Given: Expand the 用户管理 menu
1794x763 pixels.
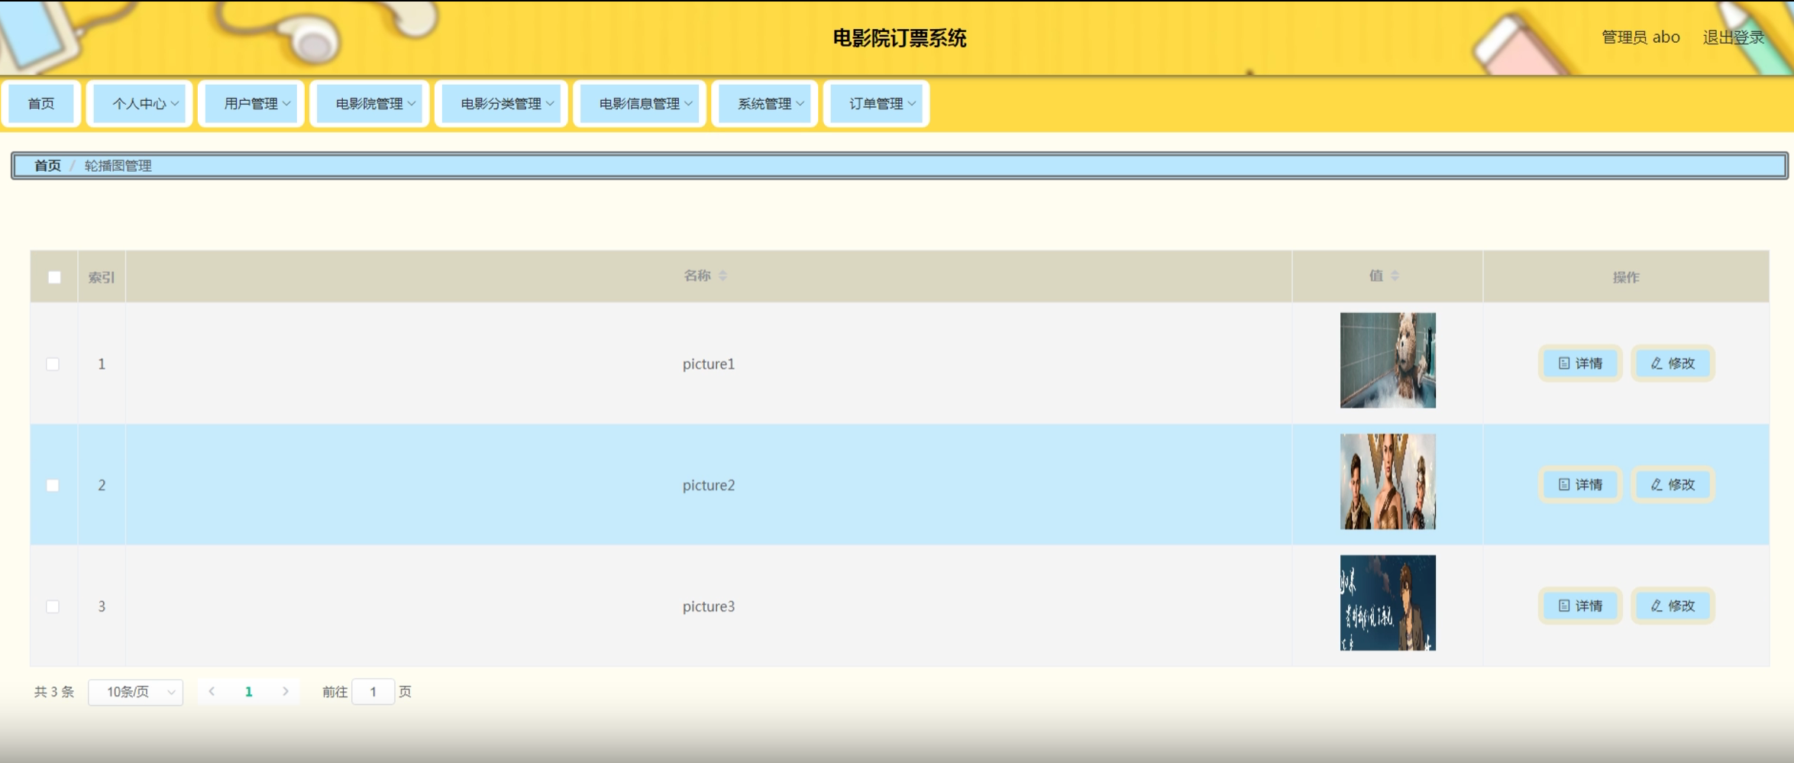Looking at the screenshot, I should pos(251,104).
